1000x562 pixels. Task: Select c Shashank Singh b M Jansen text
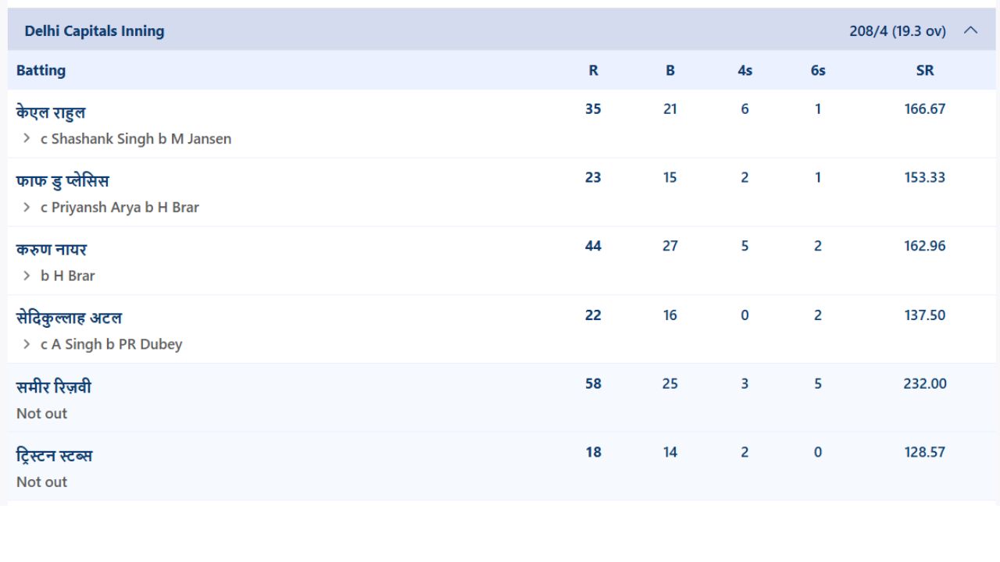pos(136,139)
